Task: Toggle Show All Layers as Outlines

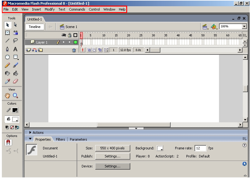Action: 75,35
